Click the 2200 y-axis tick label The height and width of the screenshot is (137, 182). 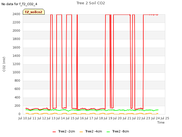(x=16, y=22)
